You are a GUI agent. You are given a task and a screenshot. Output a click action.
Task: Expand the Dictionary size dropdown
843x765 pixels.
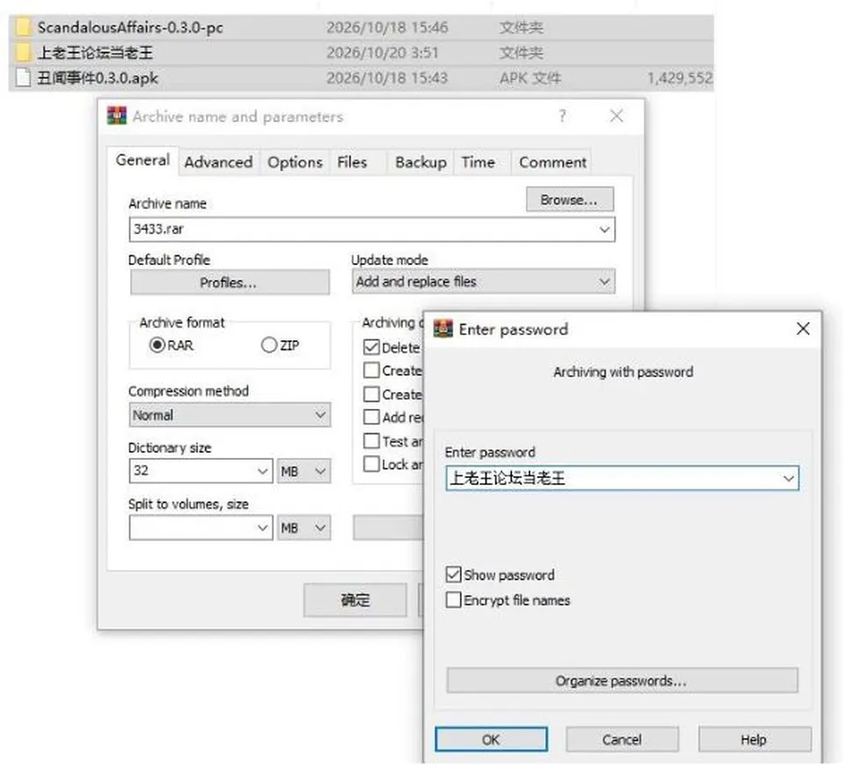[263, 471]
